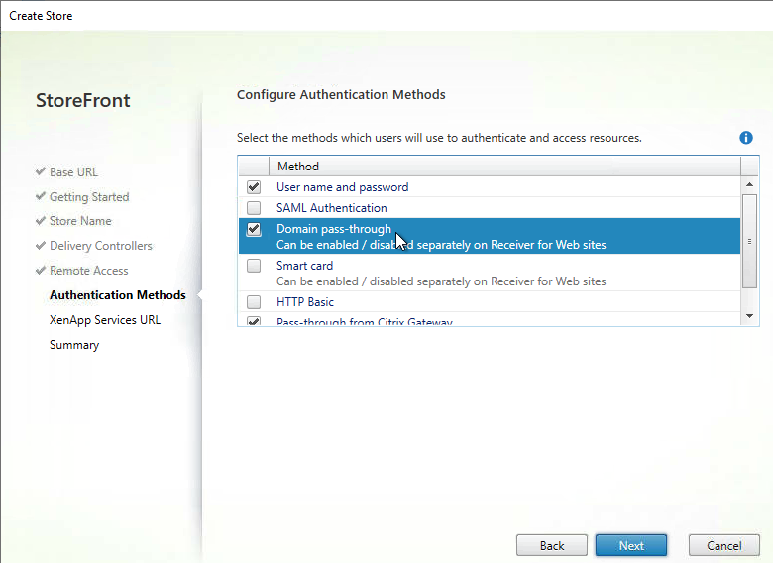Image resolution: width=773 pixels, height=563 pixels.
Task: Enable Smart card checkbox
Action: coord(254,266)
